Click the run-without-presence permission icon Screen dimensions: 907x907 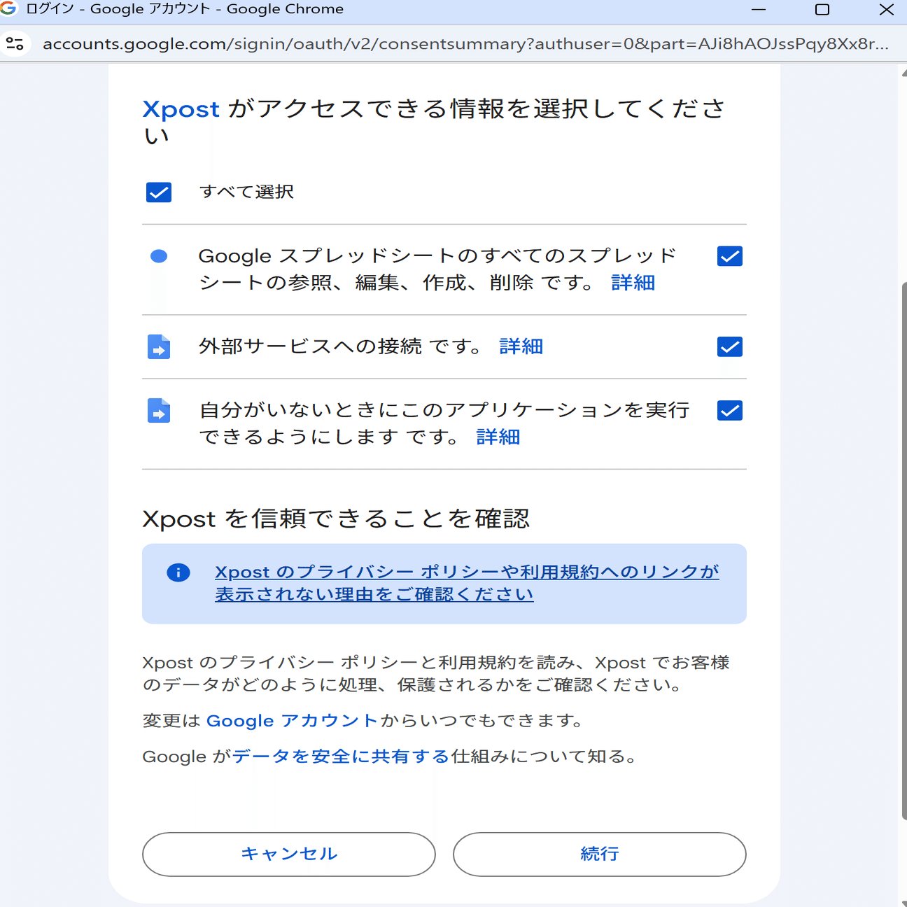(158, 411)
